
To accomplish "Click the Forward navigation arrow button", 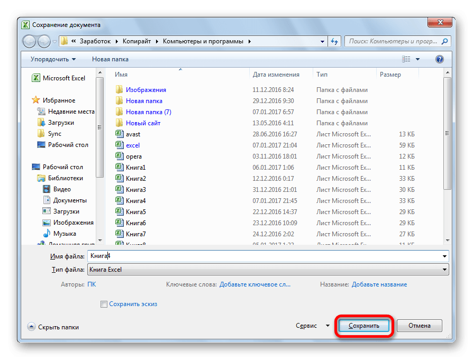I will 44,41.
